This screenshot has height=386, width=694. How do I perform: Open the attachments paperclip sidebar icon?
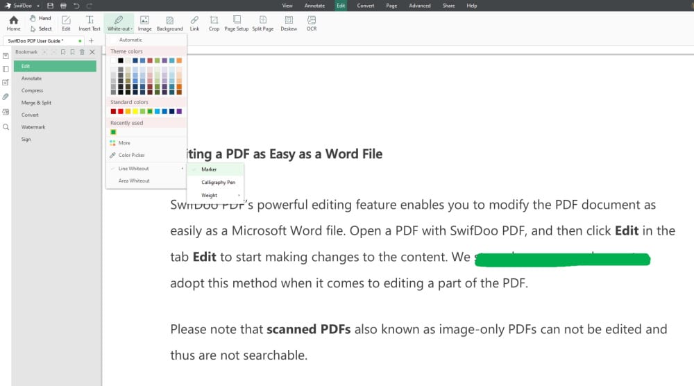tap(6, 96)
